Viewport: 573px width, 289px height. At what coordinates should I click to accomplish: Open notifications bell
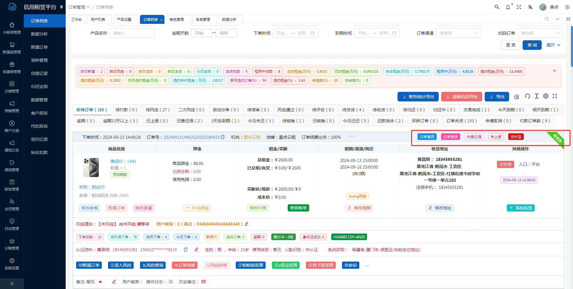(x=508, y=7)
